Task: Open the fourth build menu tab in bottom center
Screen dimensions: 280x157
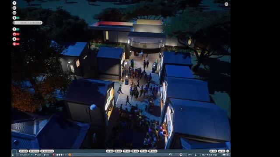Action: (x=135, y=151)
